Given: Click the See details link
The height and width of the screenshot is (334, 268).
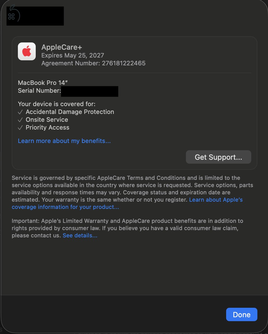Looking at the screenshot, I should tap(80, 235).
